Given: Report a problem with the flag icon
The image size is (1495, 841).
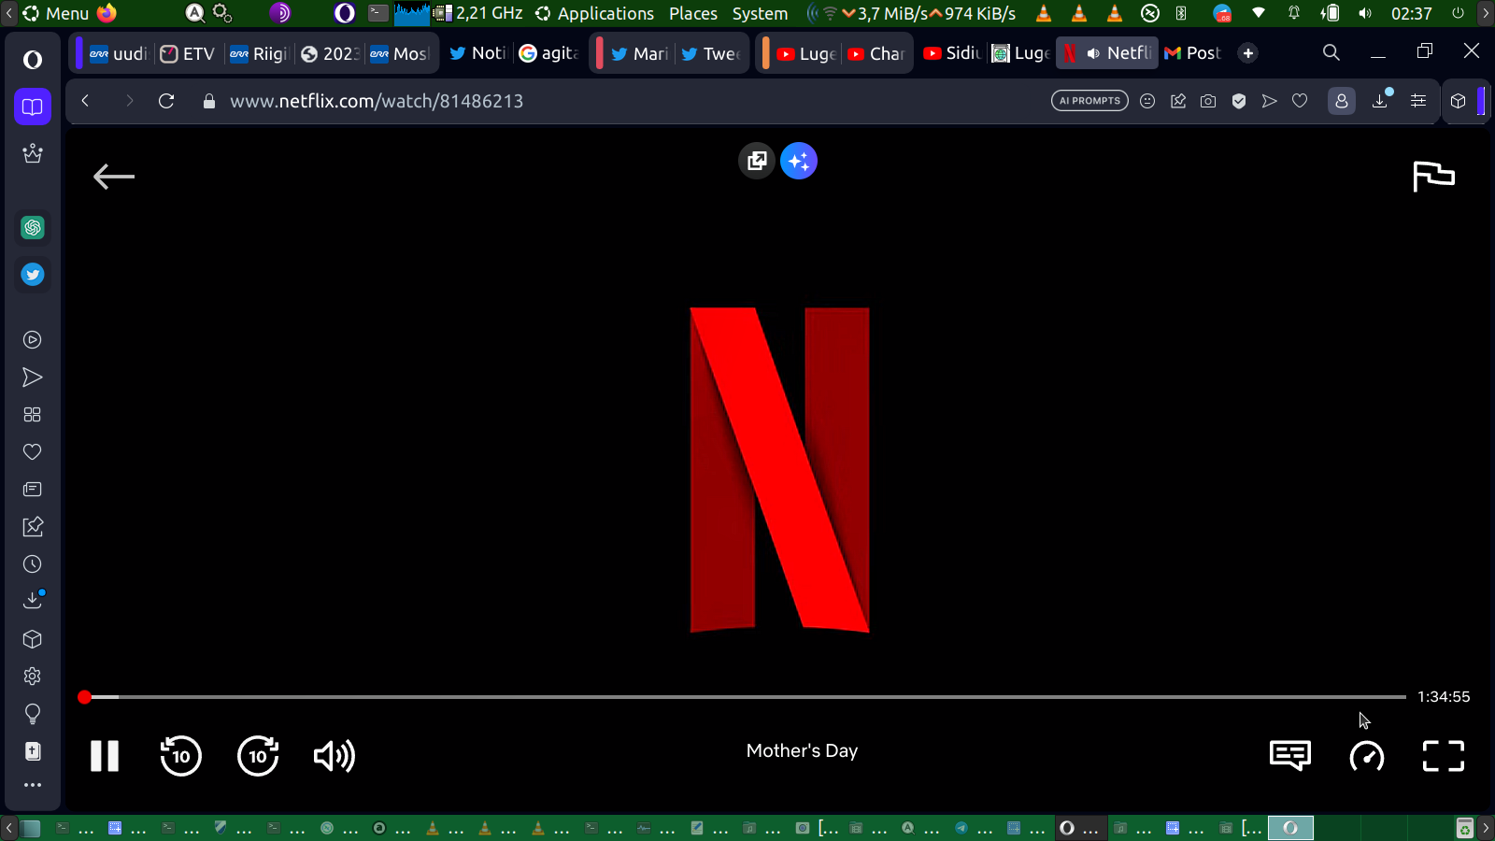Looking at the screenshot, I should [x=1433, y=176].
